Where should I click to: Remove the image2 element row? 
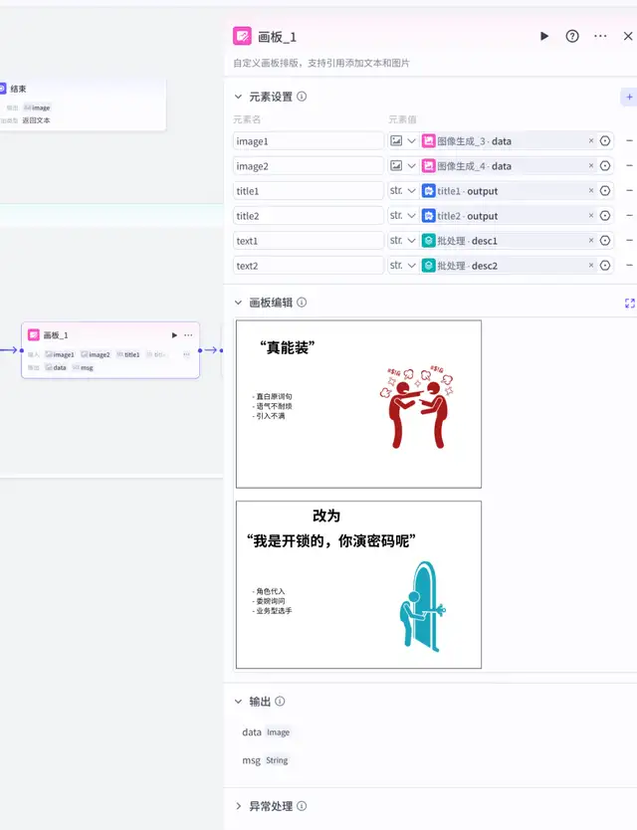click(x=629, y=165)
